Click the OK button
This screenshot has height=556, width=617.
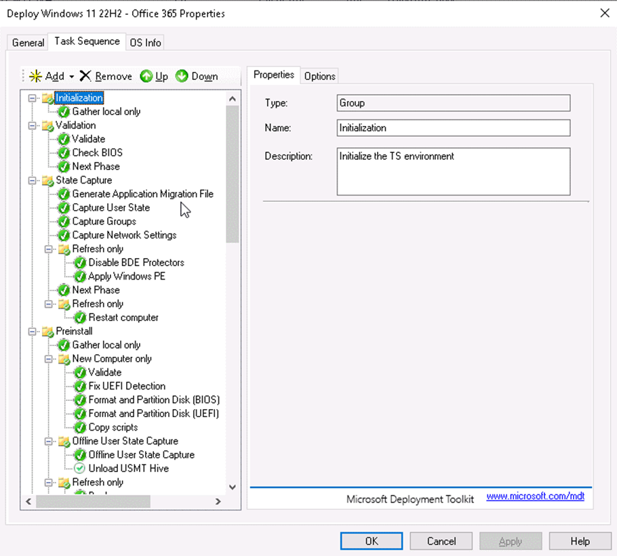coord(372,541)
